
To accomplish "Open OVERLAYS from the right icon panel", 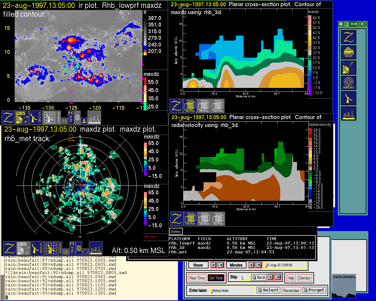I will (x=348, y=83).
